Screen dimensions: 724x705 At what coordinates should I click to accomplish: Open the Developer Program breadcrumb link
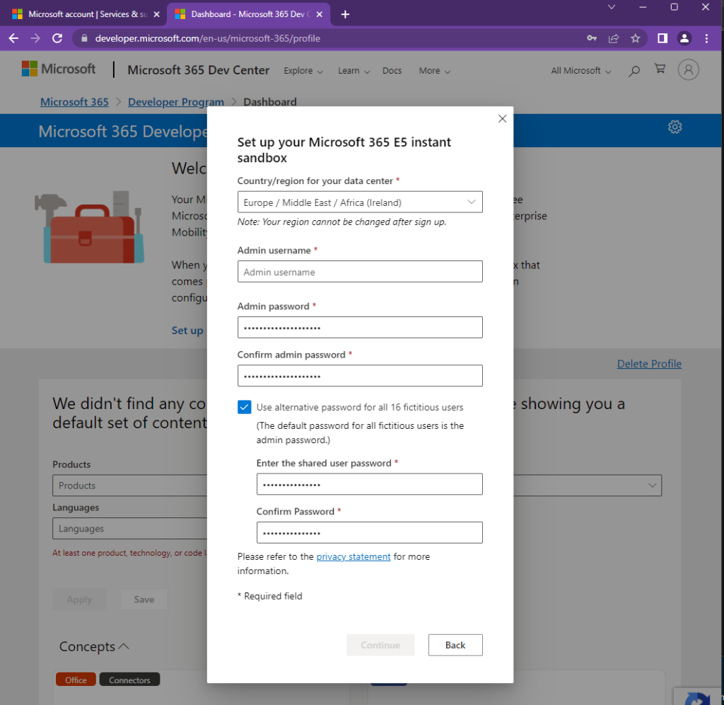[x=176, y=102]
